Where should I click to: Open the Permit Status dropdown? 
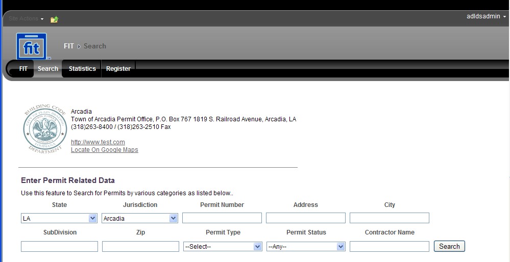306,247
